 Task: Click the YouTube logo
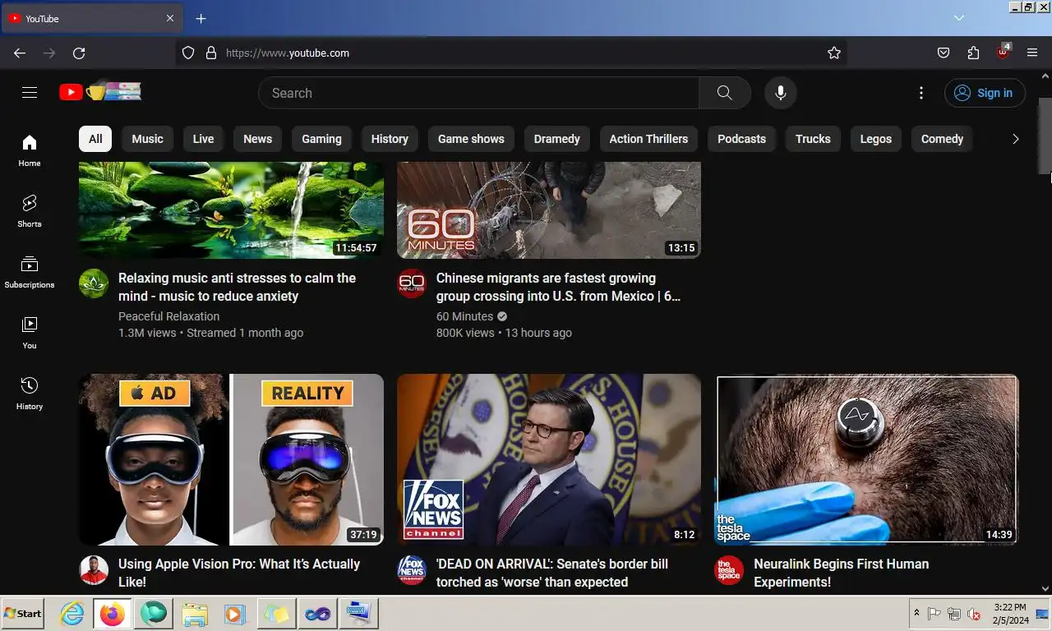pos(100,92)
